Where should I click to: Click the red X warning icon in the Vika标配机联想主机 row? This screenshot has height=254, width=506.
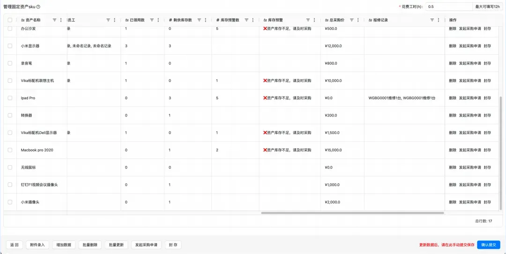point(265,80)
